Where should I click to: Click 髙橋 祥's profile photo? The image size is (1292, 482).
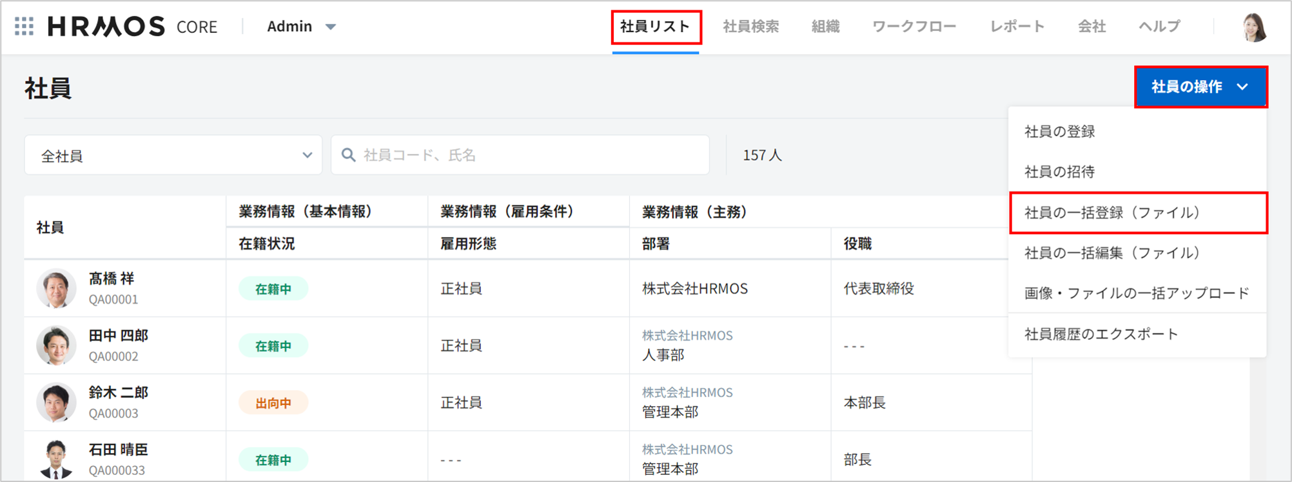[x=56, y=288]
